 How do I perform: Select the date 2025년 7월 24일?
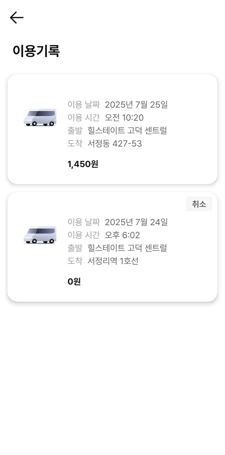pos(136,222)
